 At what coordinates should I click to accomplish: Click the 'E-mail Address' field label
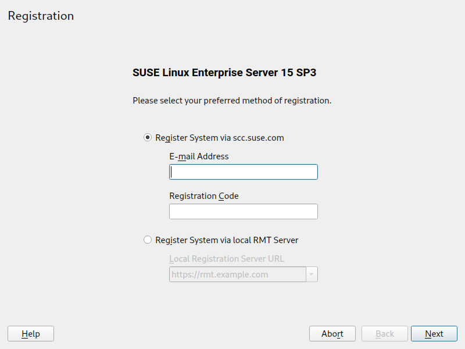(x=199, y=156)
